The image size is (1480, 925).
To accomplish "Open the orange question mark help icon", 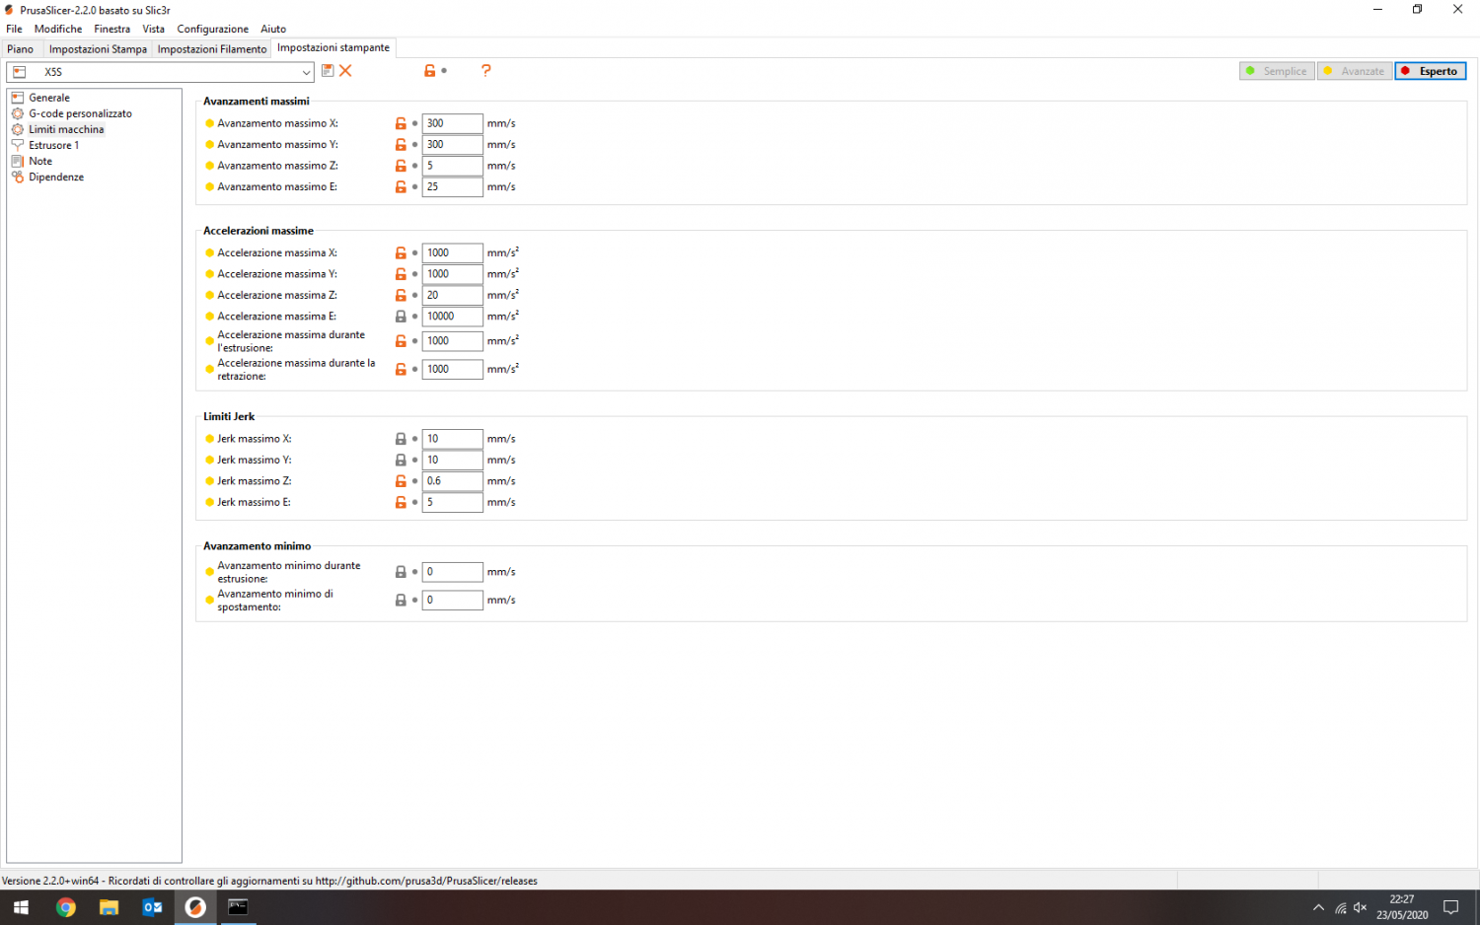I will pyautogui.click(x=485, y=71).
